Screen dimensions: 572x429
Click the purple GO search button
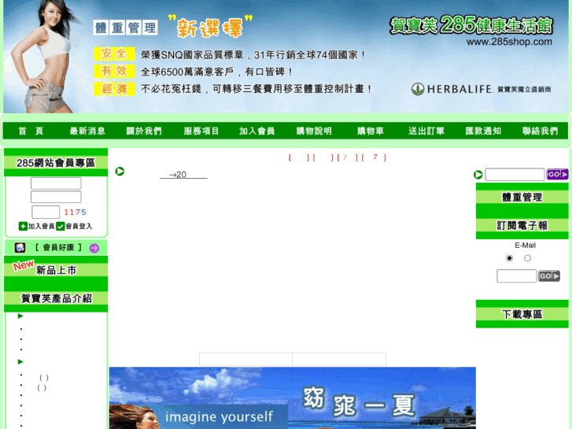(x=557, y=175)
